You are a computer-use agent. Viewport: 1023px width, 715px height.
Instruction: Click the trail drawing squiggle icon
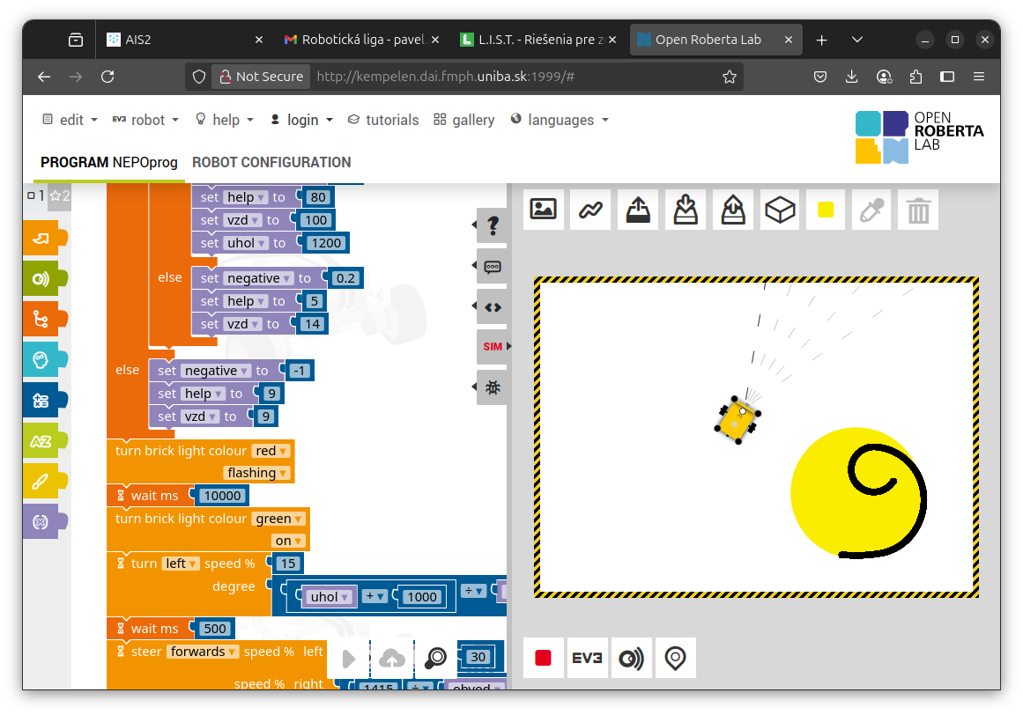[590, 210]
